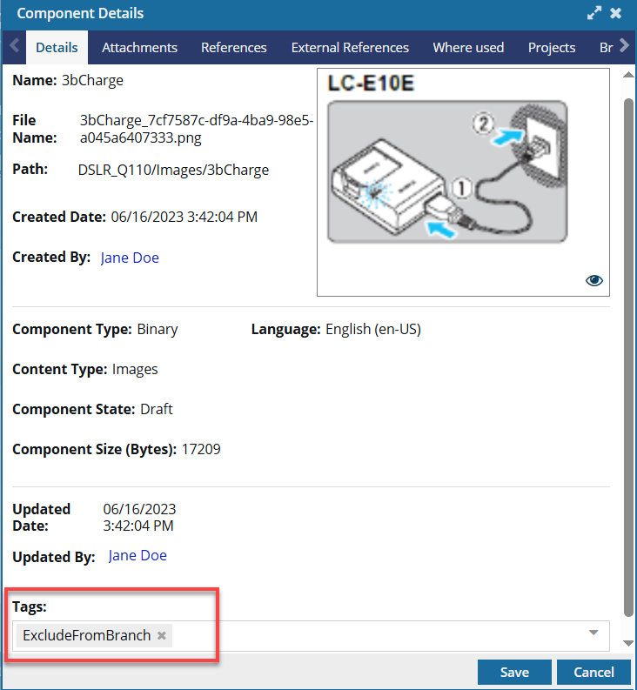Save the component details
The width and height of the screenshot is (637, 690).
[x=514, y=672]
